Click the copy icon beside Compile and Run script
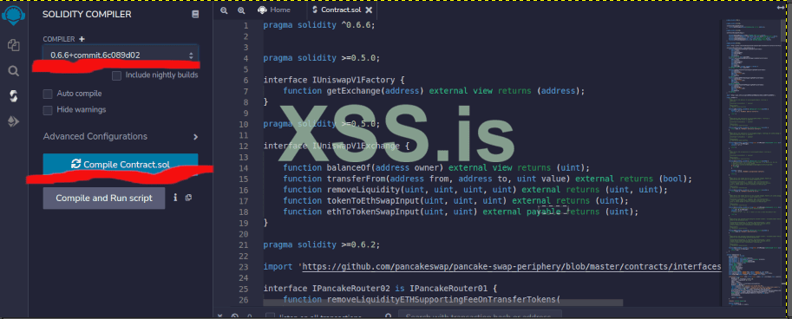 pyautogui.click(x=188, y=198)
